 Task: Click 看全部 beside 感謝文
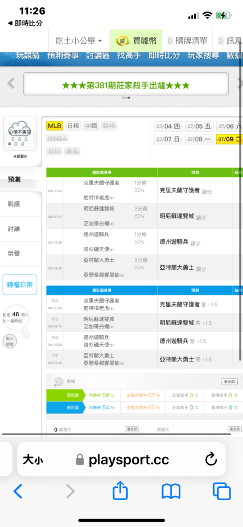tap(235, 429)
